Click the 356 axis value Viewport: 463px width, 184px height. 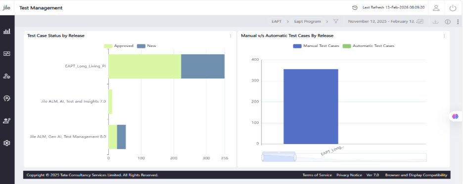(x=225, y=158)
